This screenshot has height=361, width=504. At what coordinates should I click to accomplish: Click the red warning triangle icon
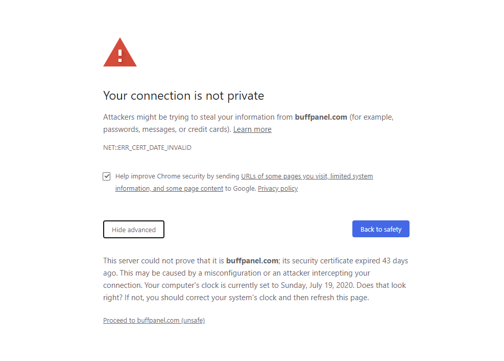click(x=120, y=53)
